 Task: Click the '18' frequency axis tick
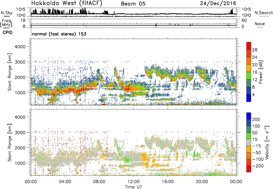[x=23, y=20]
